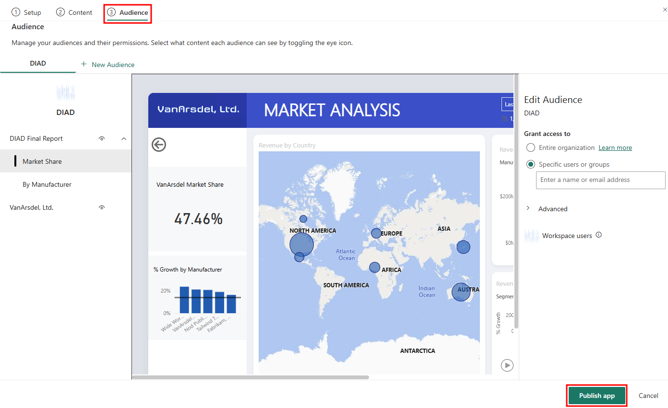Open the Learn more link
This screenshot has height=408, width=668.
[x=615, y=147]
